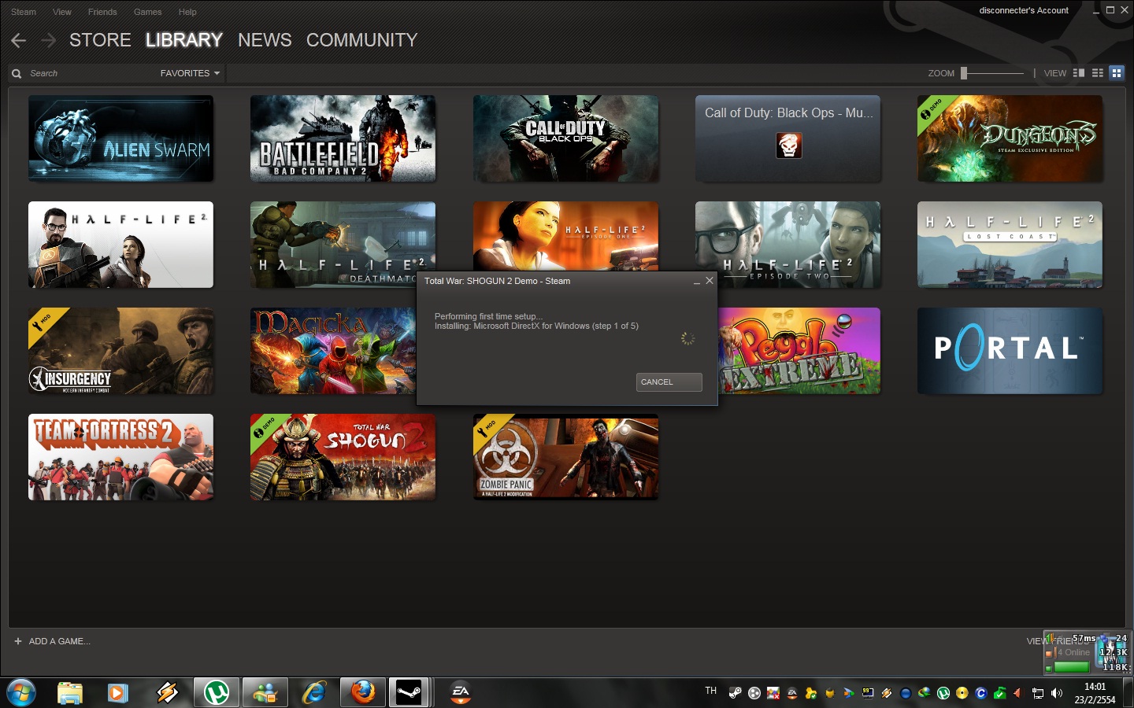Open uTorrent from the taskbar
This screenshot has width=1134, height=708.
click(216, 692)
